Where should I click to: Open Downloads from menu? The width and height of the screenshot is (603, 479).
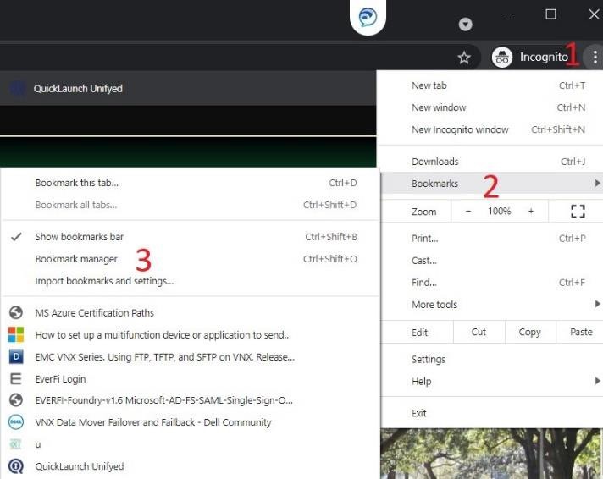point(492,162)
